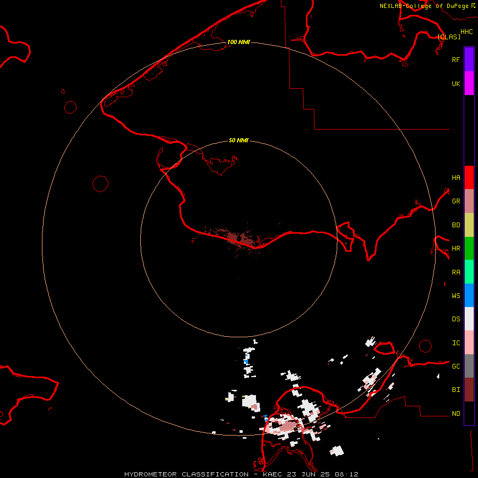Click the [CLAS] label above the legend
The height and width of the screenshot is (478, 478).
tap(449, 37)
